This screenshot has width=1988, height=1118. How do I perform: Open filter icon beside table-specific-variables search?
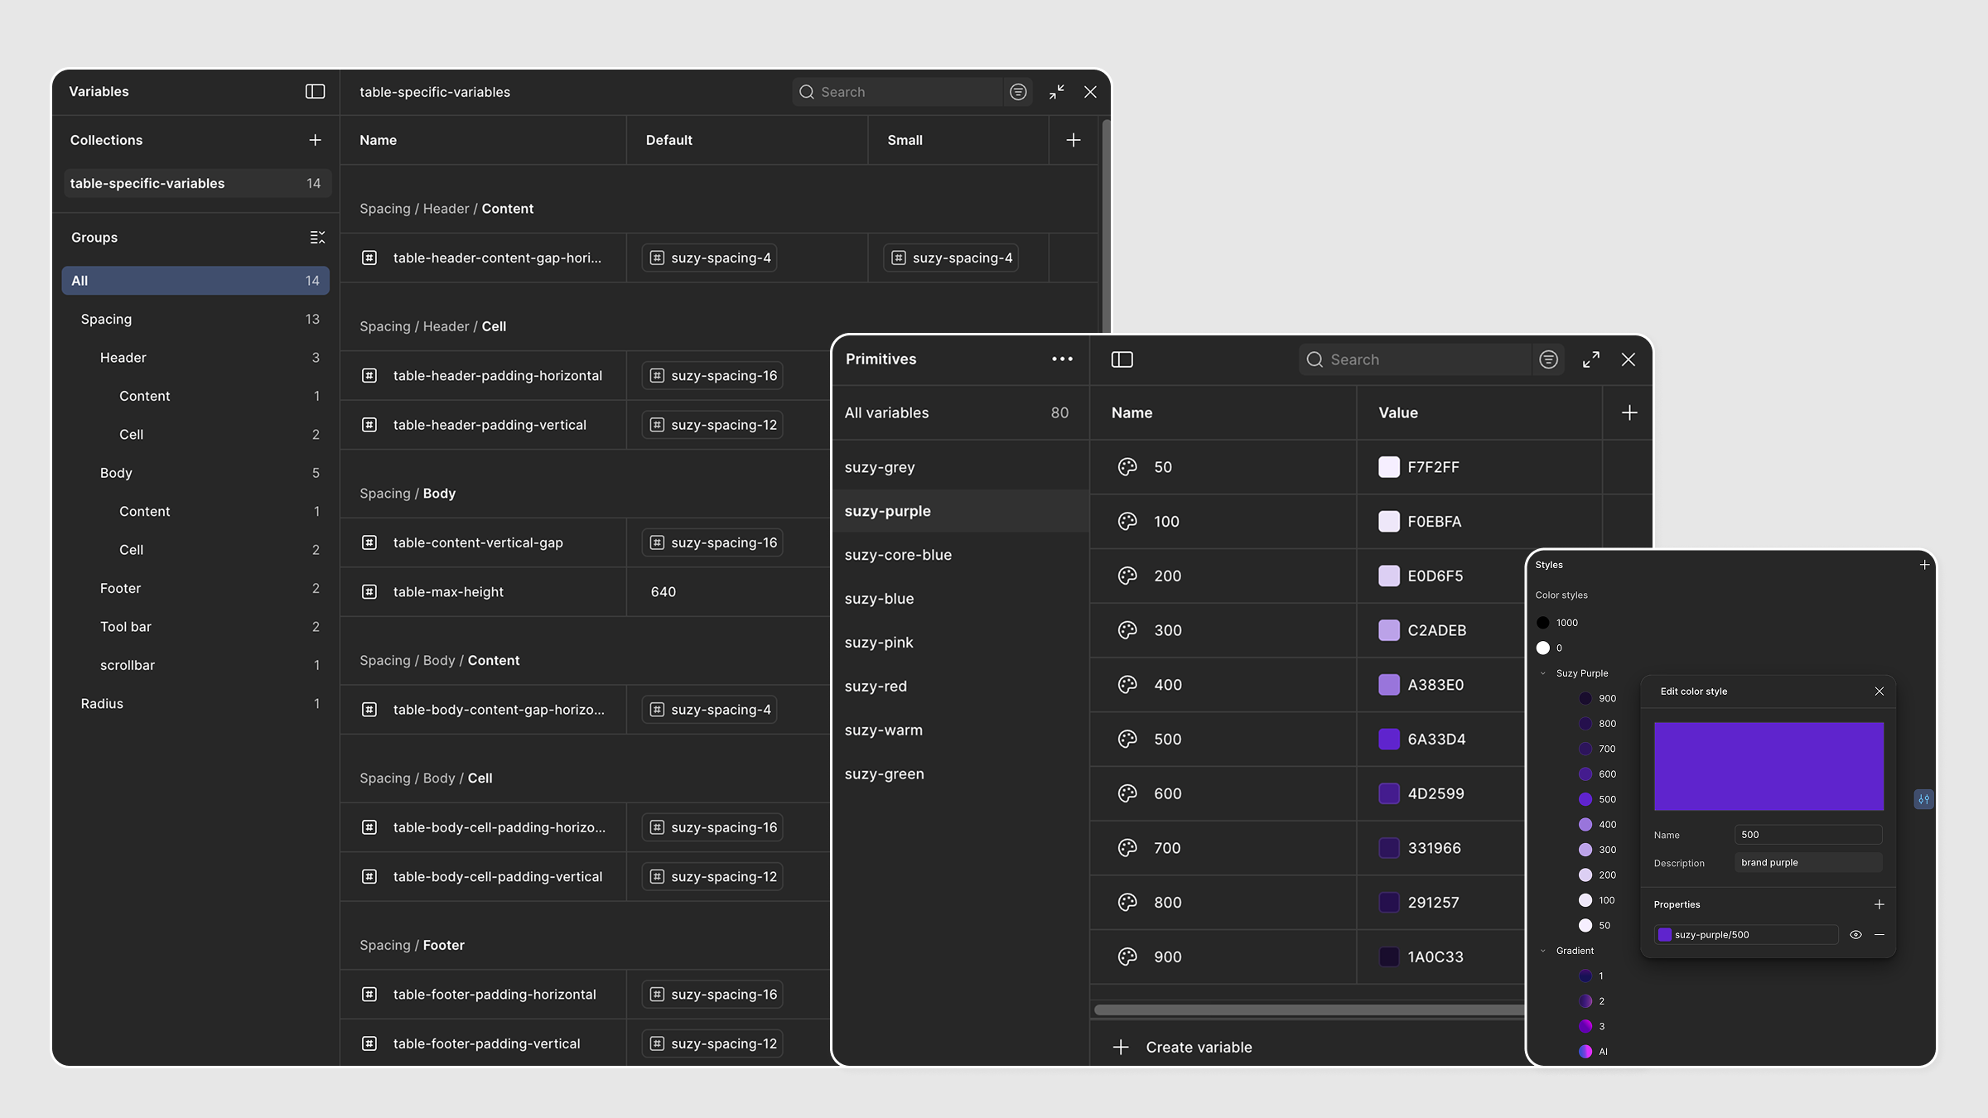click(1018, 92)
